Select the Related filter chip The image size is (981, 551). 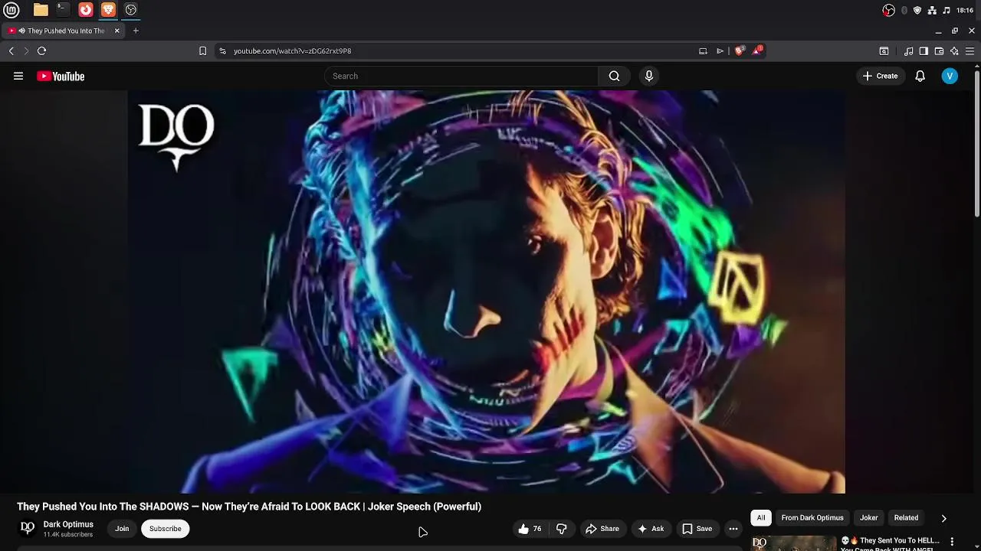tap(906, 518)
